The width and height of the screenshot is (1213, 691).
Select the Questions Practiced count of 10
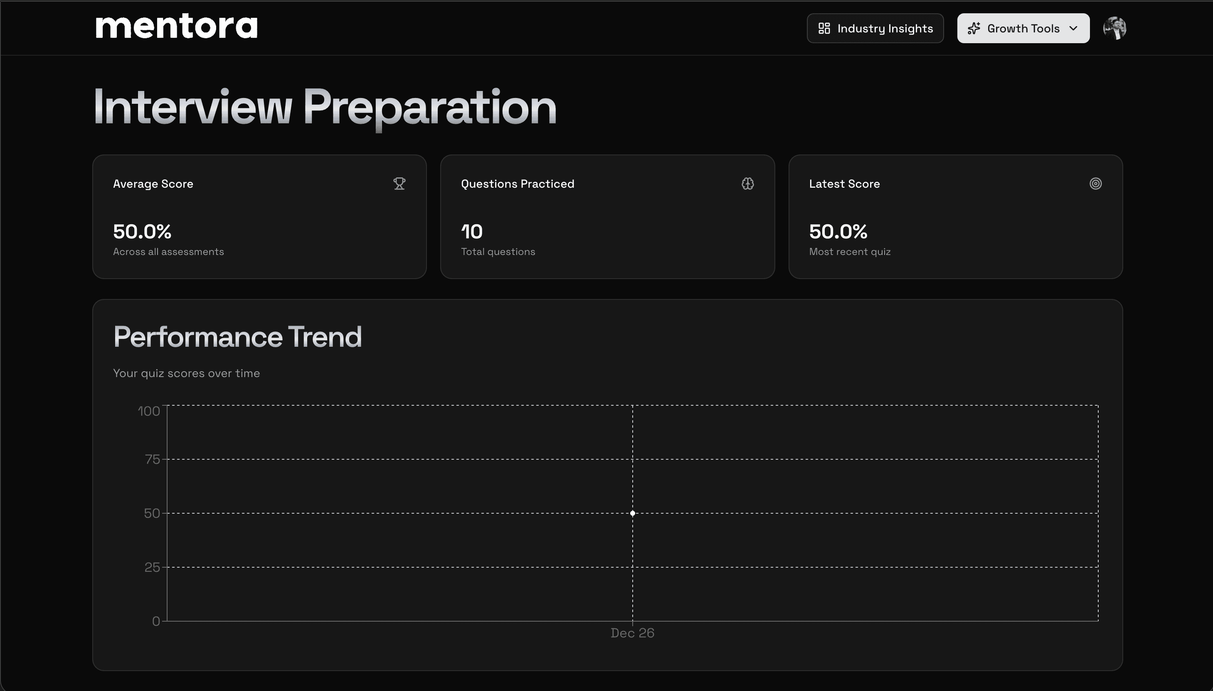click(472, 232)
